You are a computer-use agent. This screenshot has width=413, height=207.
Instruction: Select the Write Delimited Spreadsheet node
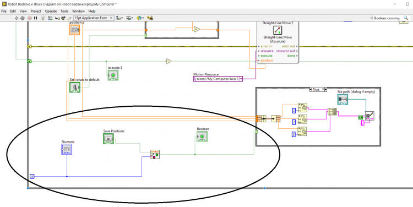(x=369, y=116)
